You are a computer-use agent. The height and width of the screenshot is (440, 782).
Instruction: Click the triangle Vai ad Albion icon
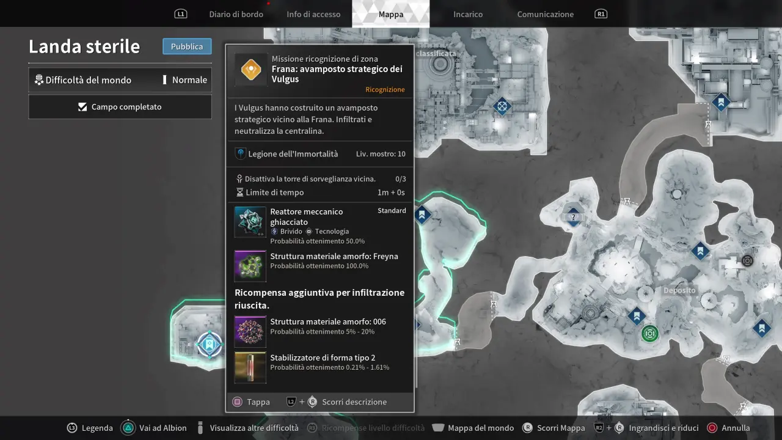[x=128, y=428]
